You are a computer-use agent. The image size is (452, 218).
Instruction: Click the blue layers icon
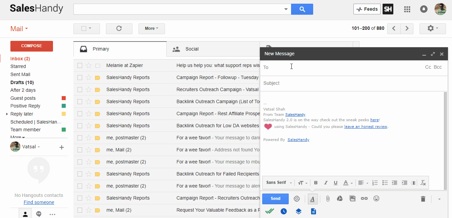pyautogui.click(x=299, y=211)
